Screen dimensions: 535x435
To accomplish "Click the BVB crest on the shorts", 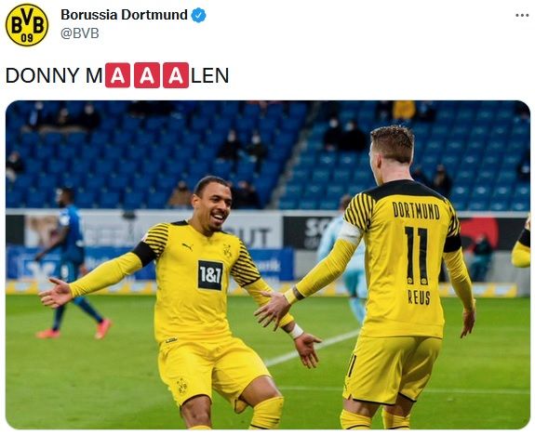I will point(181,386).
